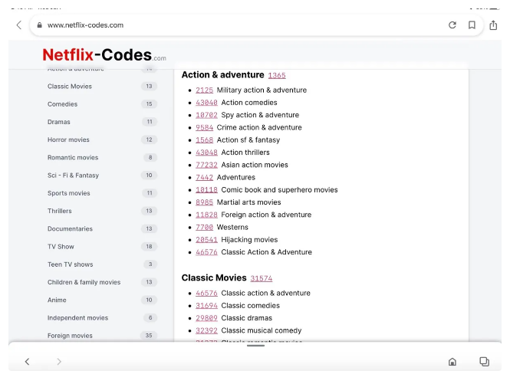This screenshot has height=371, width=510.
Task: Open Action & adventure code 1365
Action: point(277,75)
